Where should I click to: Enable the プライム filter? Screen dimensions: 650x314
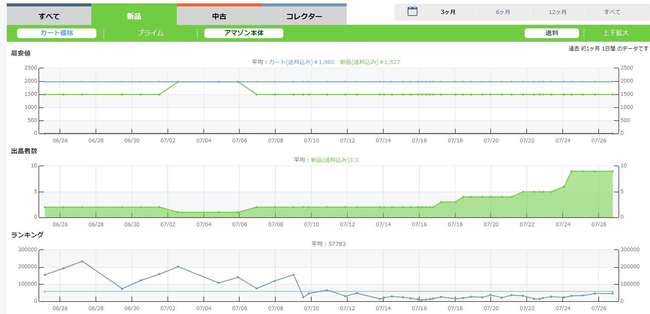[x=150, y=33]
